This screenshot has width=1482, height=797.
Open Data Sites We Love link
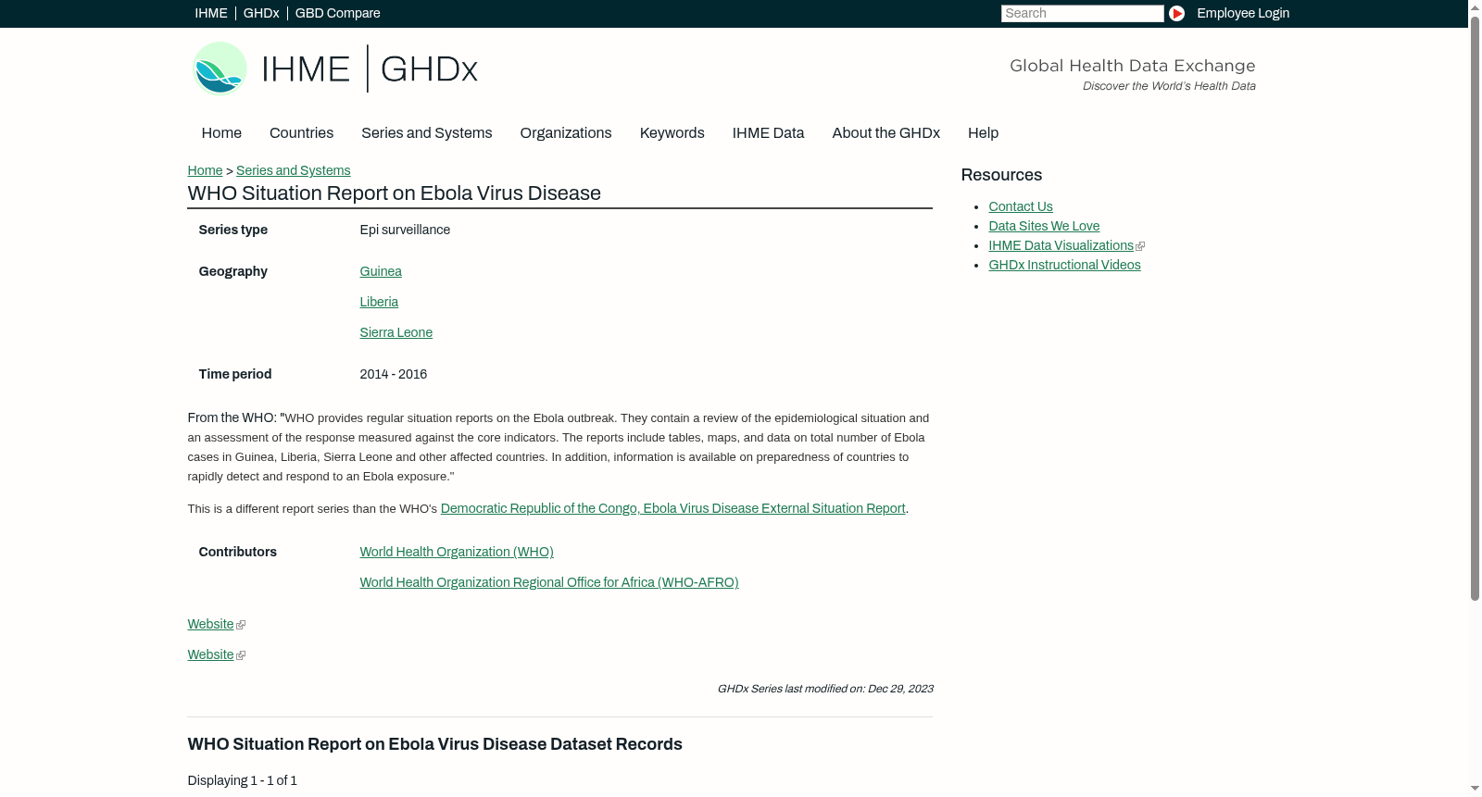click(1043, 227)
